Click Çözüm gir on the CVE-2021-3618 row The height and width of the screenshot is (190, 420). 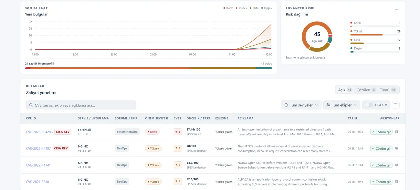381,182
